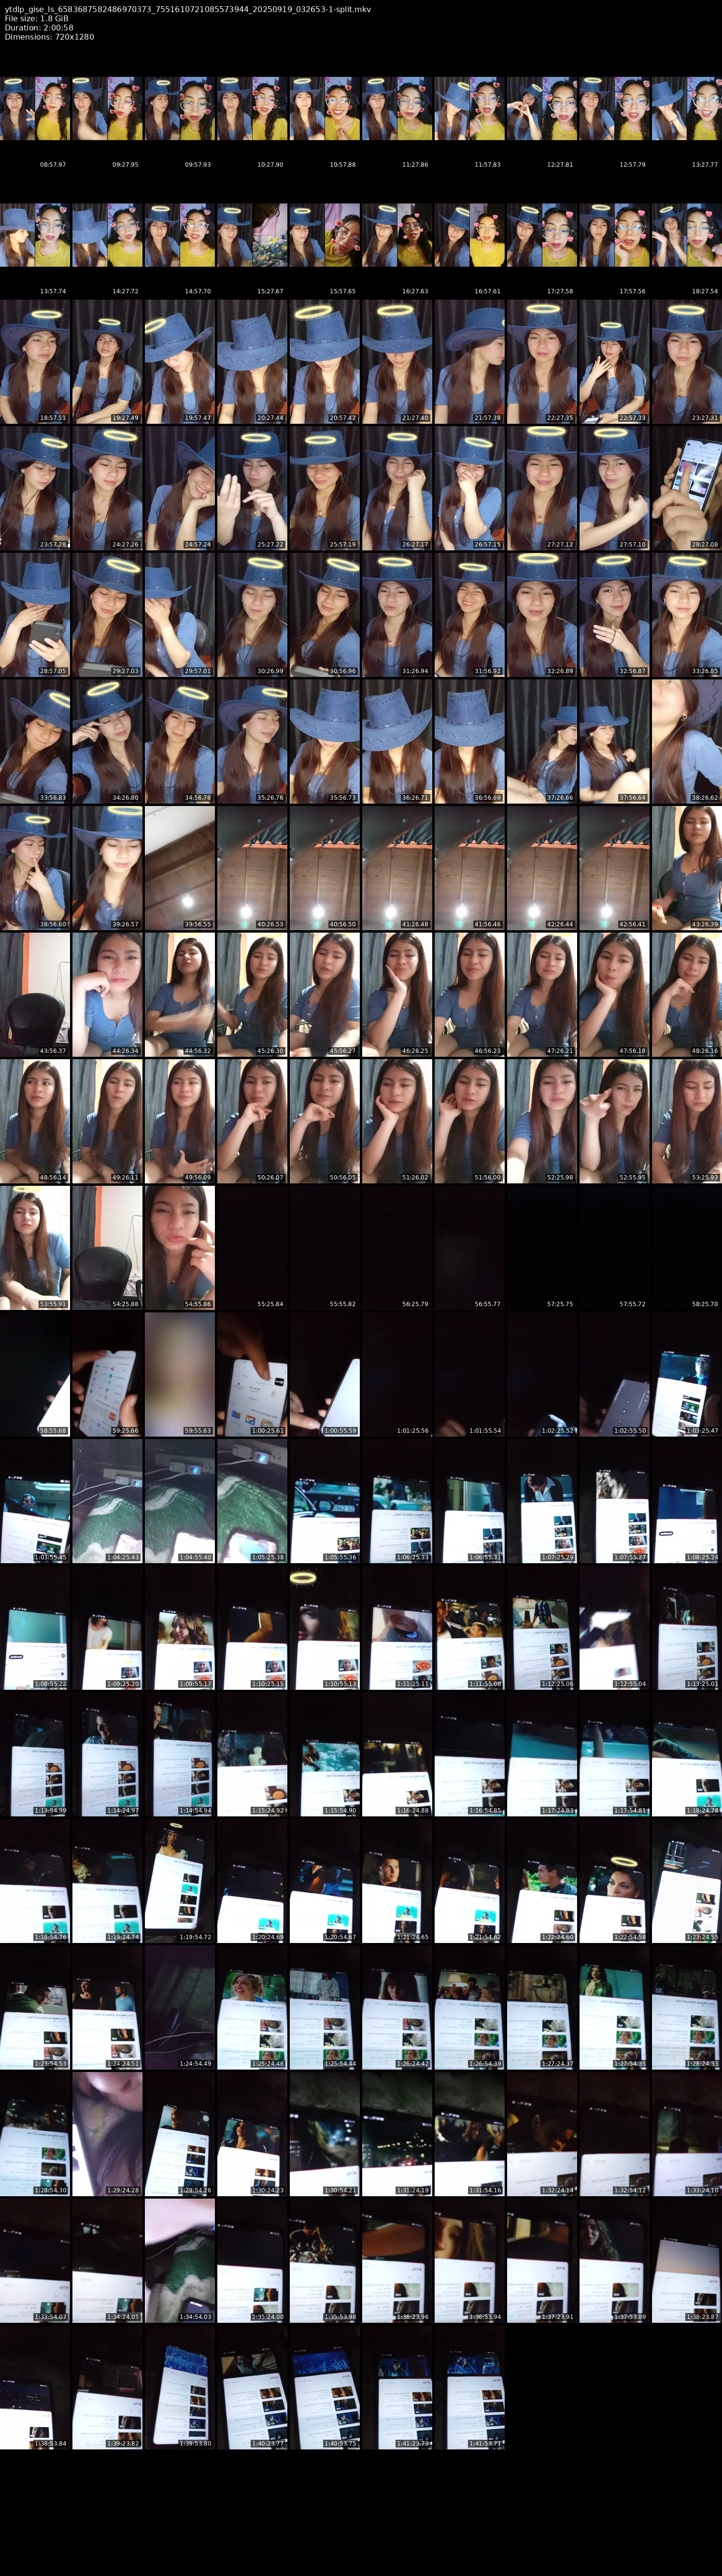Screen dimensions: 722x2576
Task: Select the dark frame at 55:25.84
Action: pyautogui.click(x=252, y=1247)
